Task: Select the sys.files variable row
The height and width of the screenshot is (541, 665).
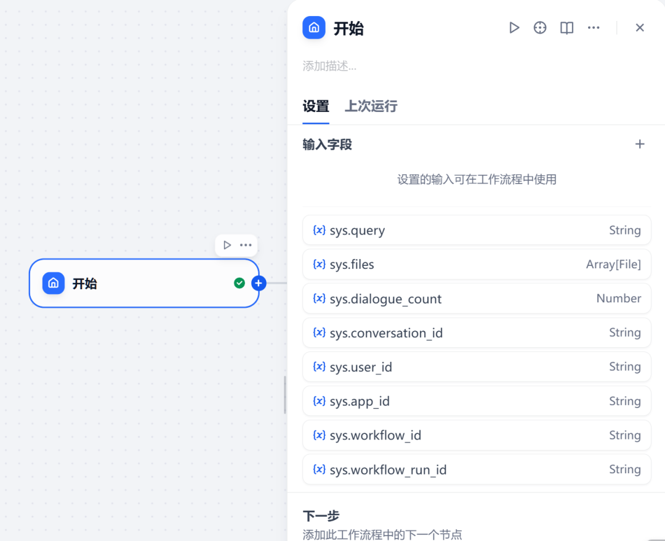Action: pos(476,264)
